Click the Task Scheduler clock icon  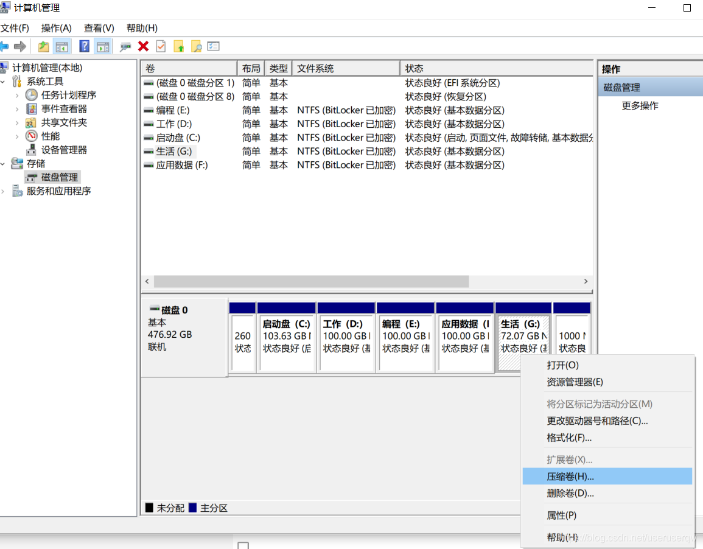pos(32,95)
